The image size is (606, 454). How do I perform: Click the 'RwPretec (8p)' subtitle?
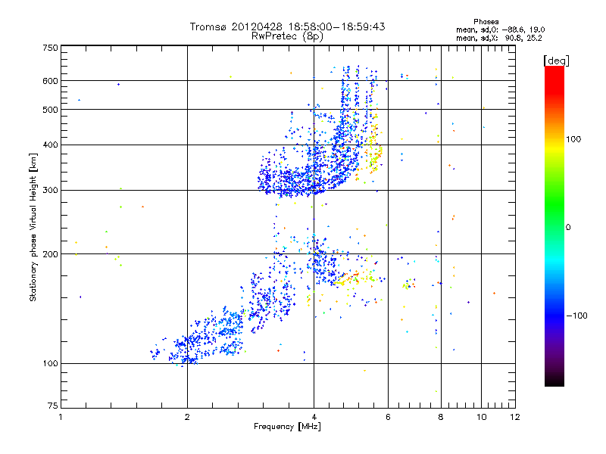point(287,36)
